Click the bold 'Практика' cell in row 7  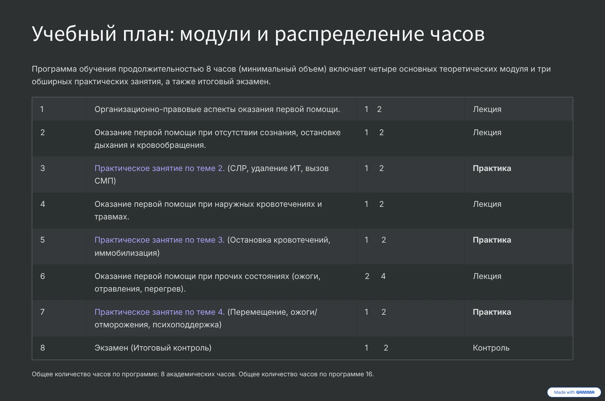coord(492,312)
